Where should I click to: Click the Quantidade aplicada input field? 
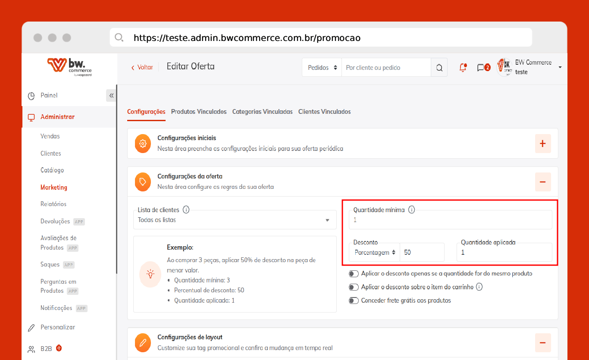pyautogui.click(x=504, y=253)
